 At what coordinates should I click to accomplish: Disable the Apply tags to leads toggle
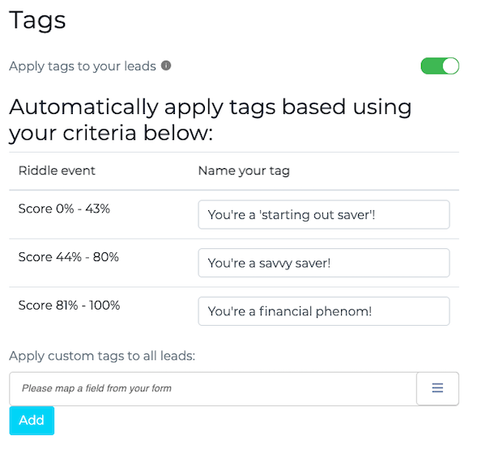pos(440,65)
